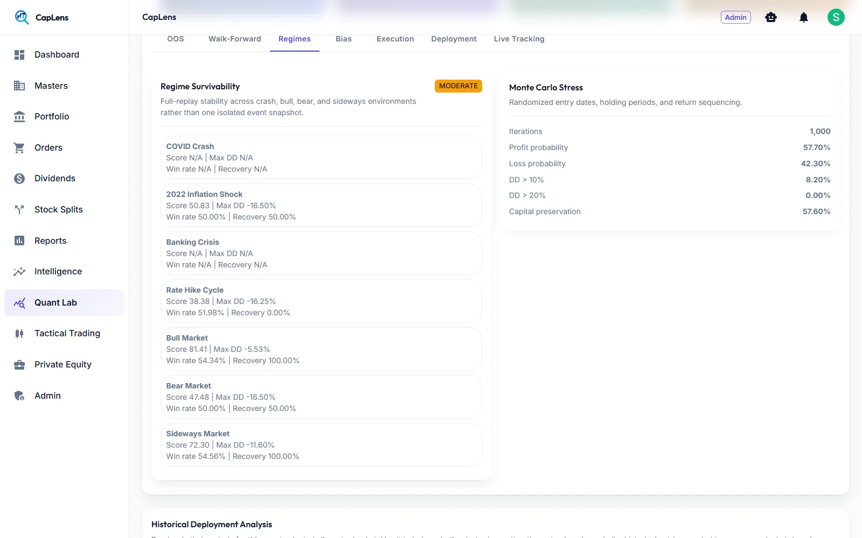The image size is (862, 538).
Task: Click the Orders shopping cart icon
Action: click(19, 147)
